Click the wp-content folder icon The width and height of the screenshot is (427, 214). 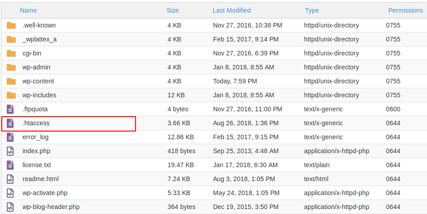(x=11, y=81)
